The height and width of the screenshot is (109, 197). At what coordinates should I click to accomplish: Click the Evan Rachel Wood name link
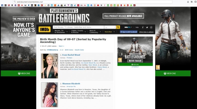(x=71, y=55)
